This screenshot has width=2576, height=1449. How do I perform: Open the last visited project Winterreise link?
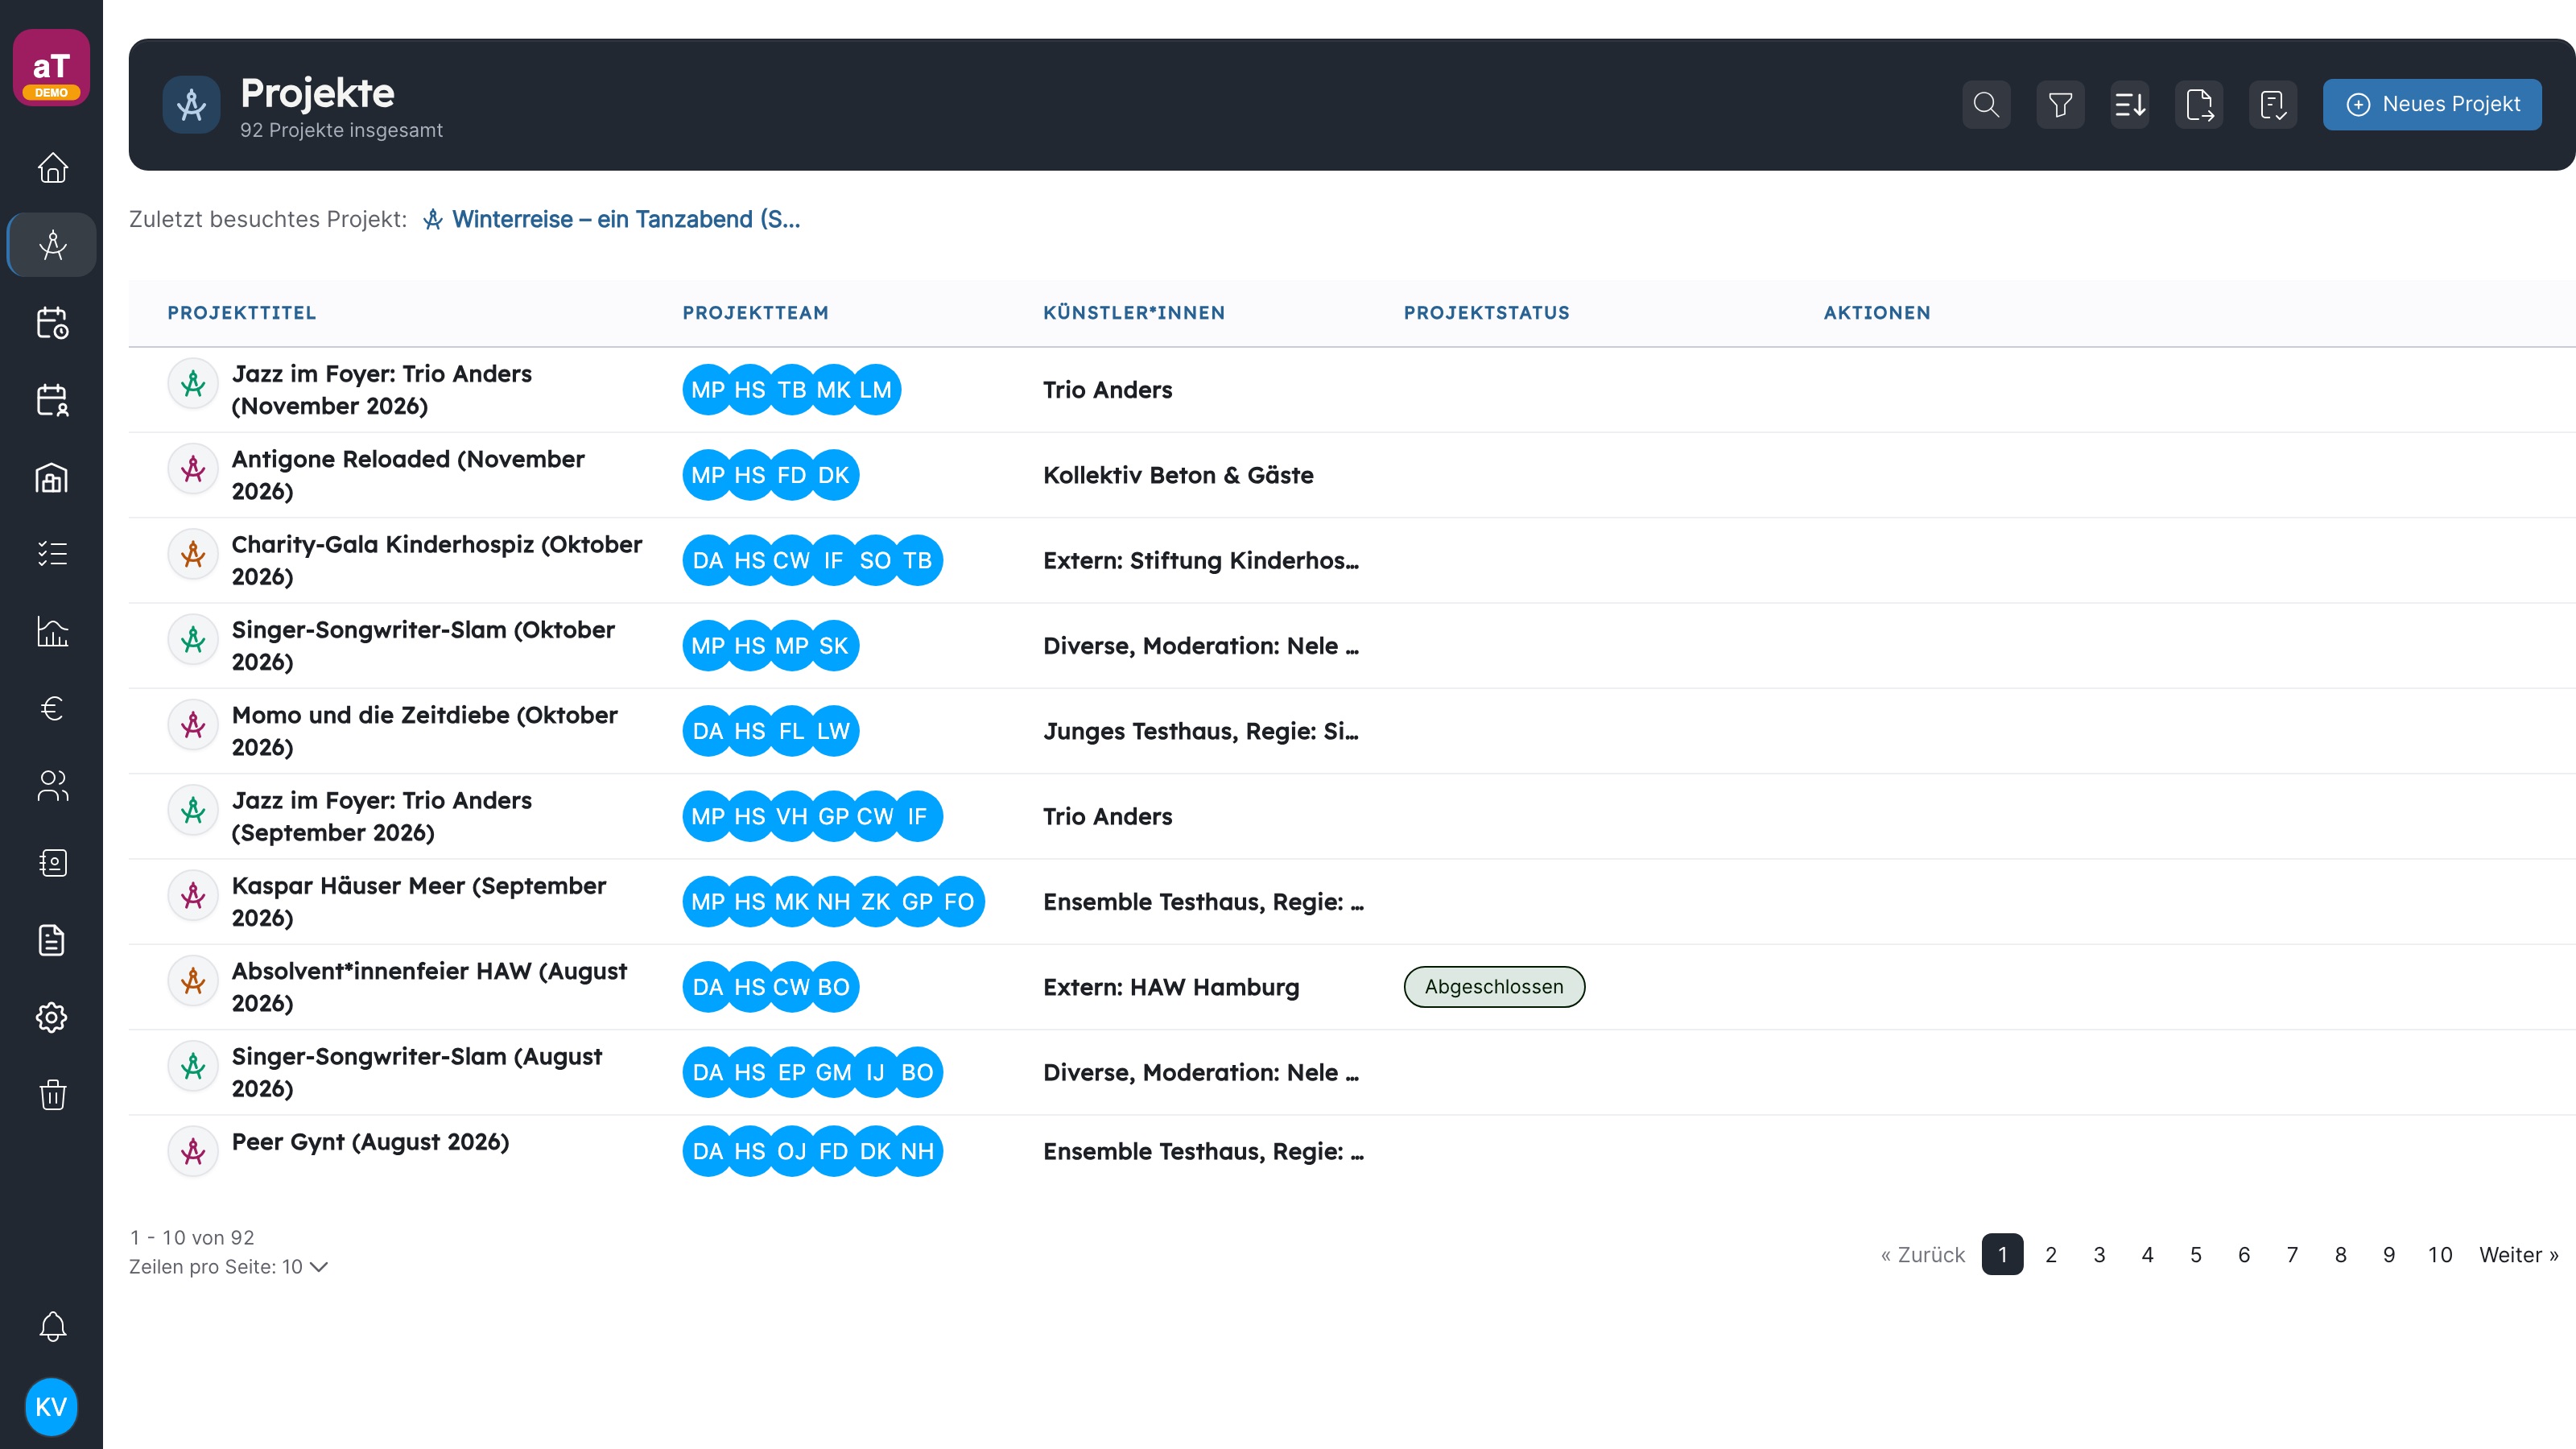[x=611, y=219]
